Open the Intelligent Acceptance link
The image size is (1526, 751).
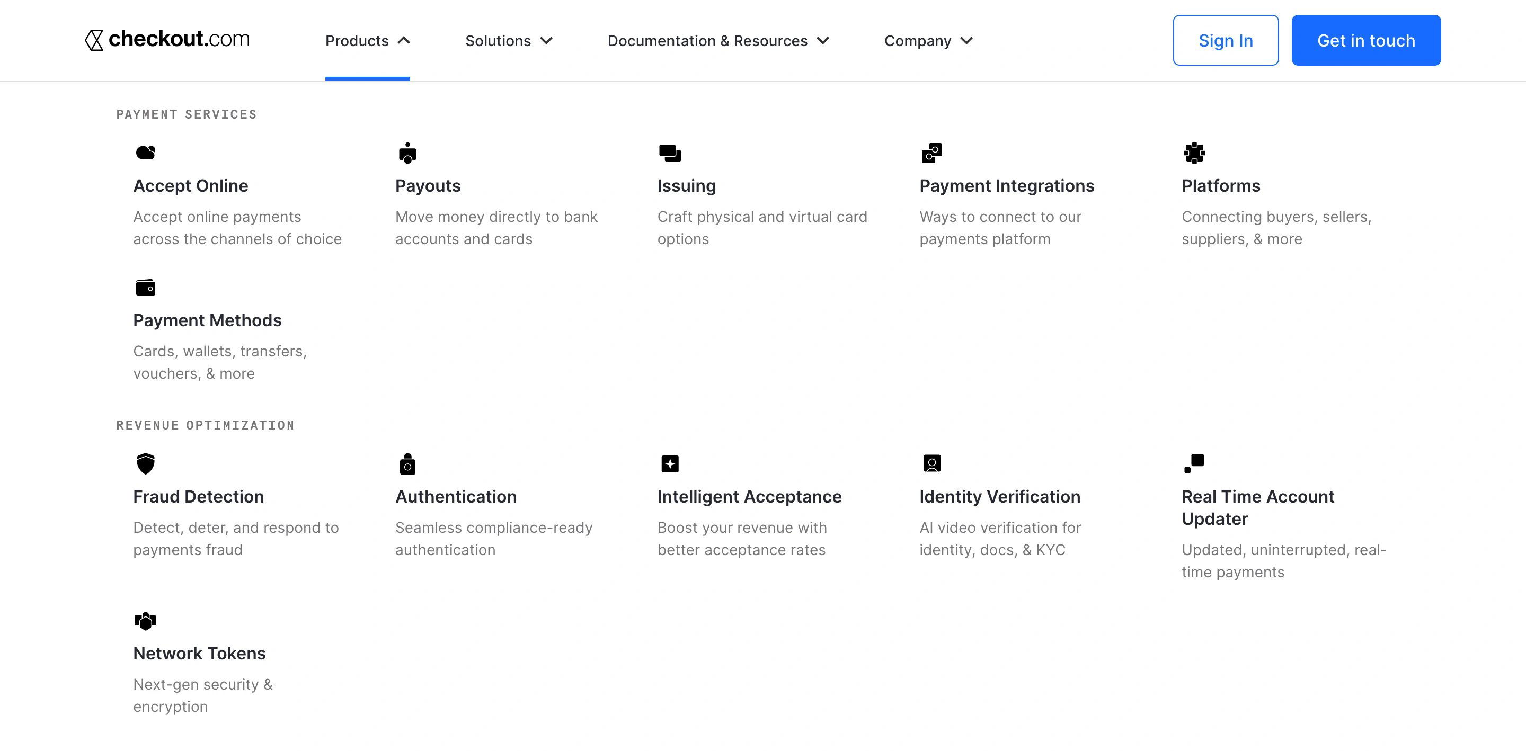[x=749, y=496]
